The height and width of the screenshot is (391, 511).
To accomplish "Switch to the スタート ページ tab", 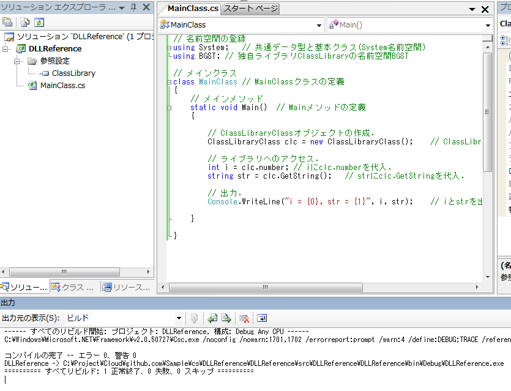I will (251, 9).
